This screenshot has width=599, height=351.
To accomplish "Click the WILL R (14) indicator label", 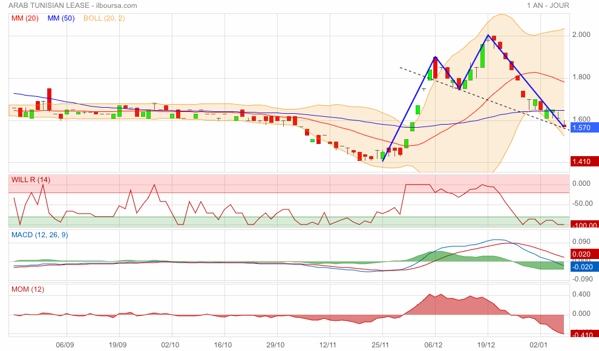I will coord(31,180).
